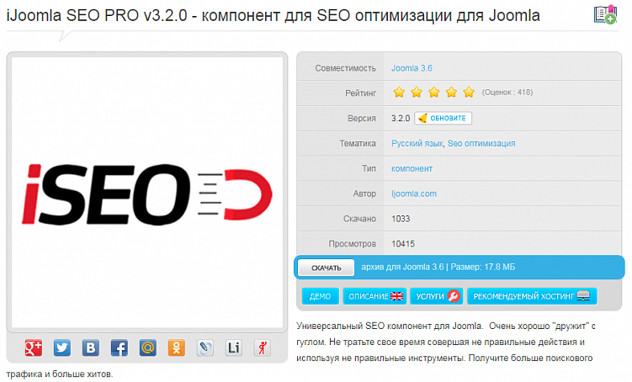632x382 pixels.
Task: Click the СКАЧАТЬ download button
Action: click(326, 268)
